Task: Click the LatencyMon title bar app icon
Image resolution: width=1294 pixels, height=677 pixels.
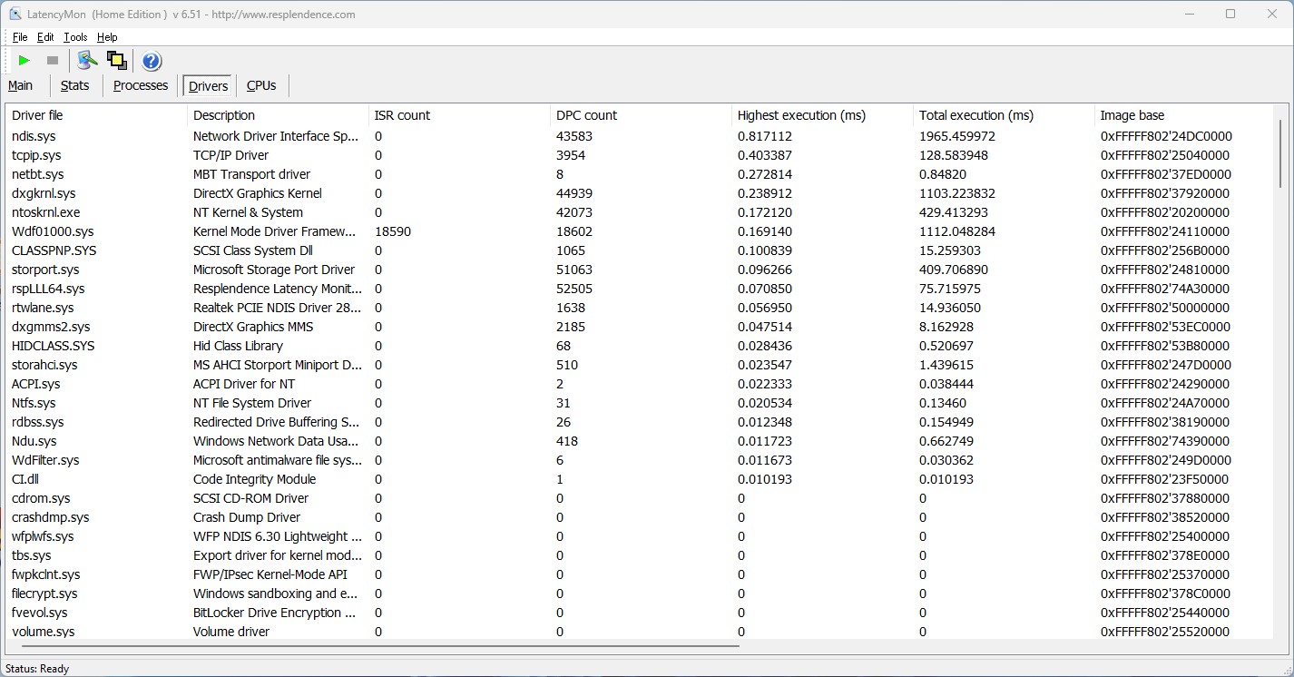Action: click(x=15, y=14)
